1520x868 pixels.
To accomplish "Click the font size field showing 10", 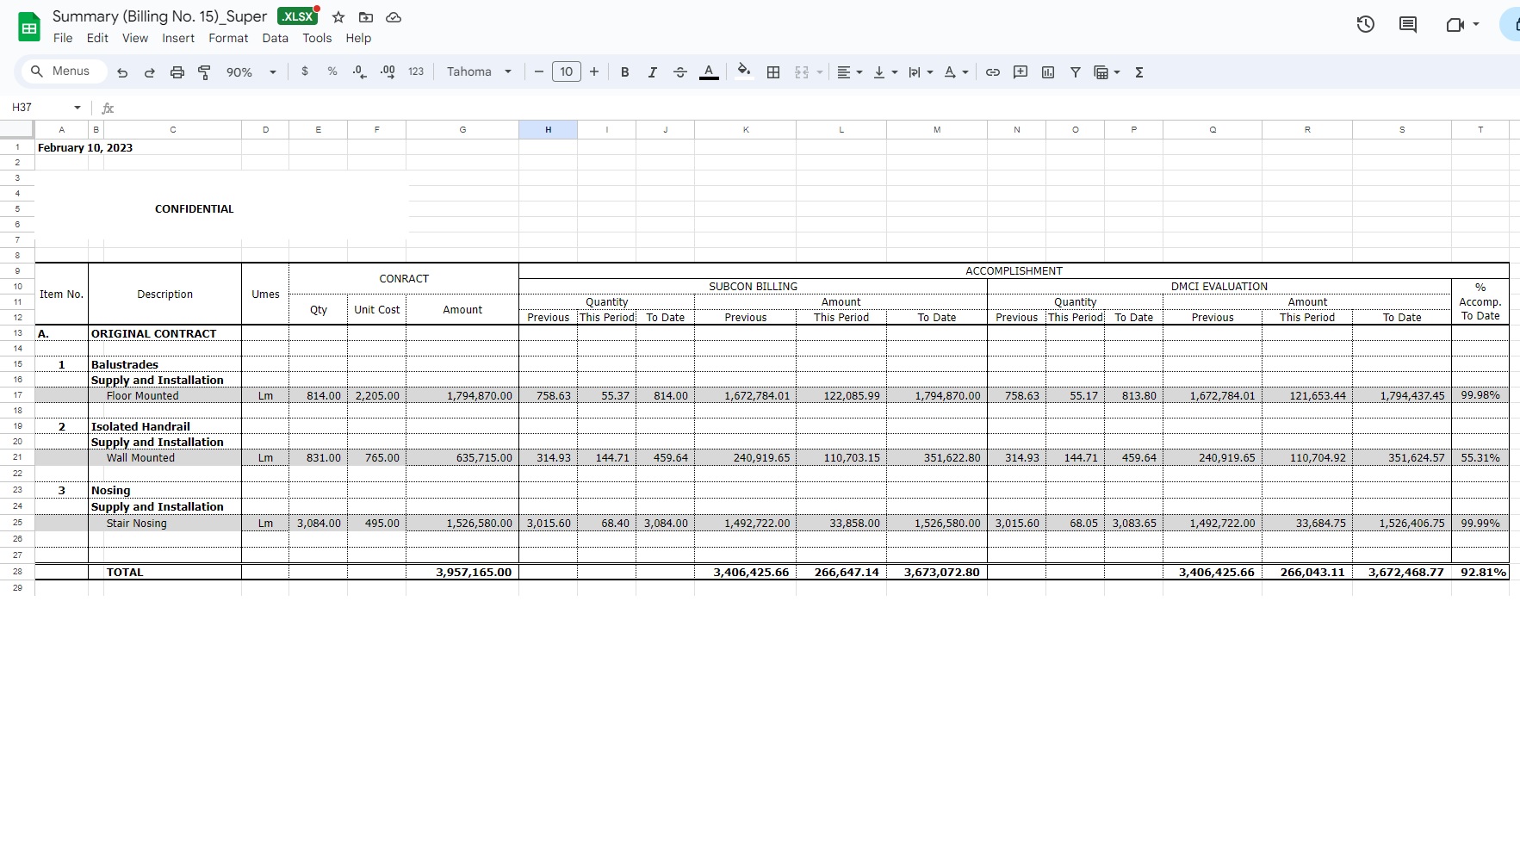I will (567, 71).
